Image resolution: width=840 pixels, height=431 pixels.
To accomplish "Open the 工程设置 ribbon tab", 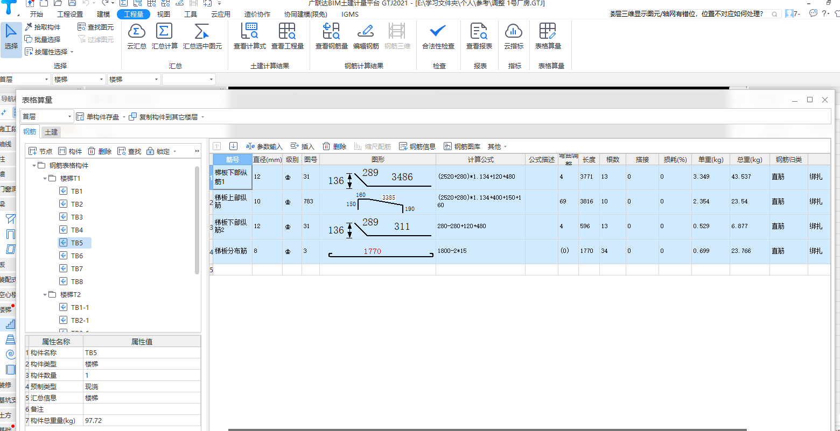I will point(70,15).
